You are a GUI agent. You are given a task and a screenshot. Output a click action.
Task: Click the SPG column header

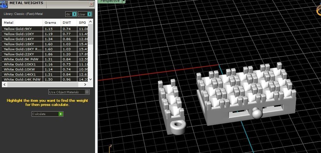coord(82,22)
